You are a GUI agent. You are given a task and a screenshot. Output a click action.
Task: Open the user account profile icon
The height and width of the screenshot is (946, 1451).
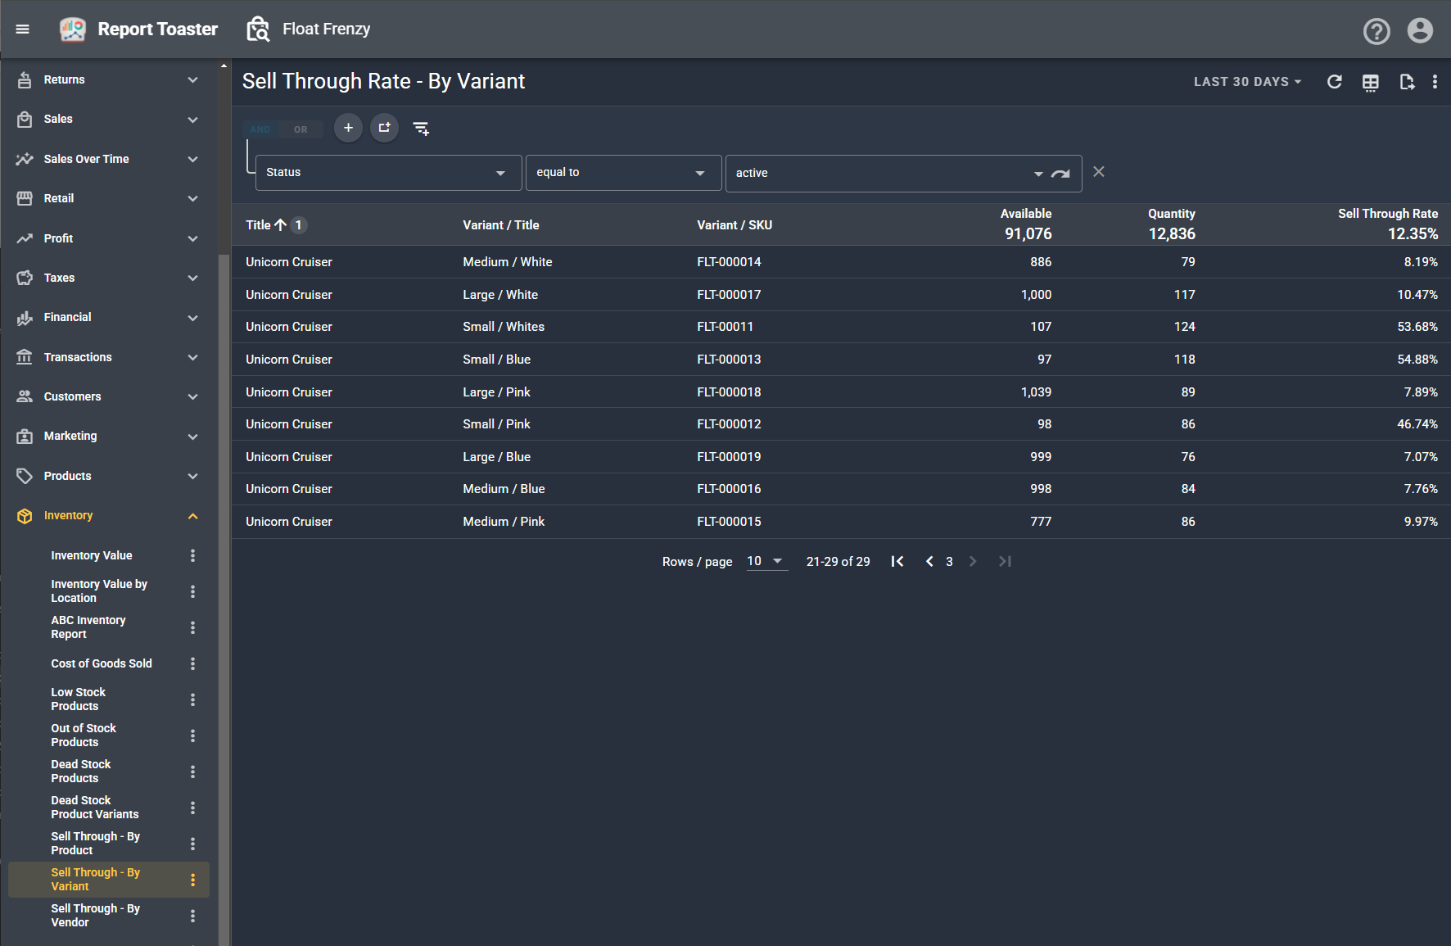(x=1420, y=31)
